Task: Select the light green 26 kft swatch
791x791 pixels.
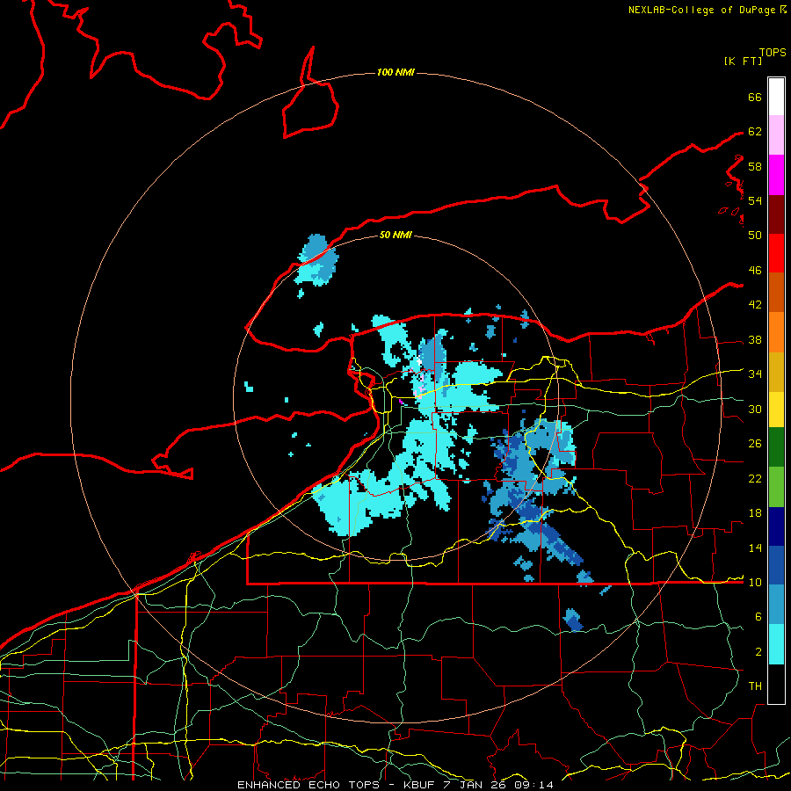Action: click(776, 487)
